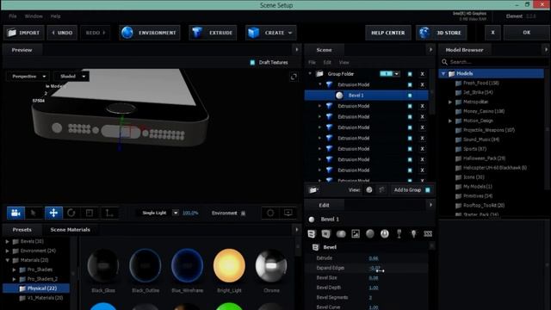Click the IMPORT button

[x=24, y=33]
